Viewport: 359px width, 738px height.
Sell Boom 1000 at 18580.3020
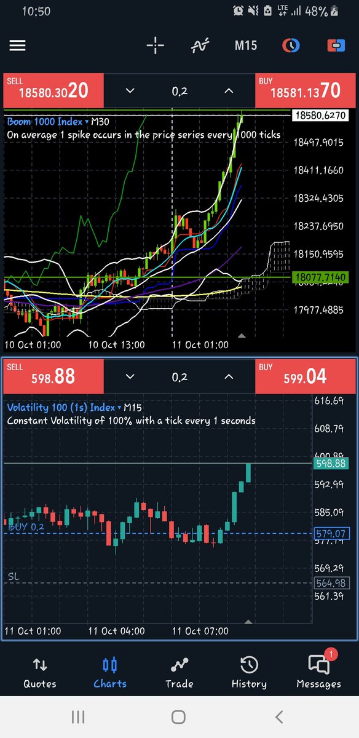[x=53, y=91]
